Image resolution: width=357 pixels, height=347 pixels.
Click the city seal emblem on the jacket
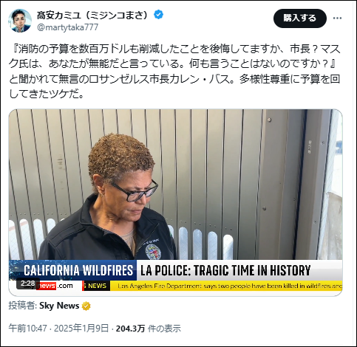[153, 252]
